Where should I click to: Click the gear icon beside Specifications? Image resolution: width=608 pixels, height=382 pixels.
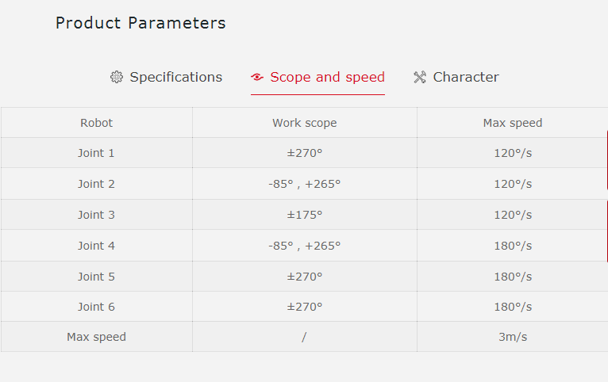[117, 77]
